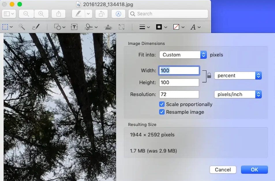Viewport: 275px width, 181px height.
Task: Click the Adjust Size tool icon
Action: pos(121,27)
